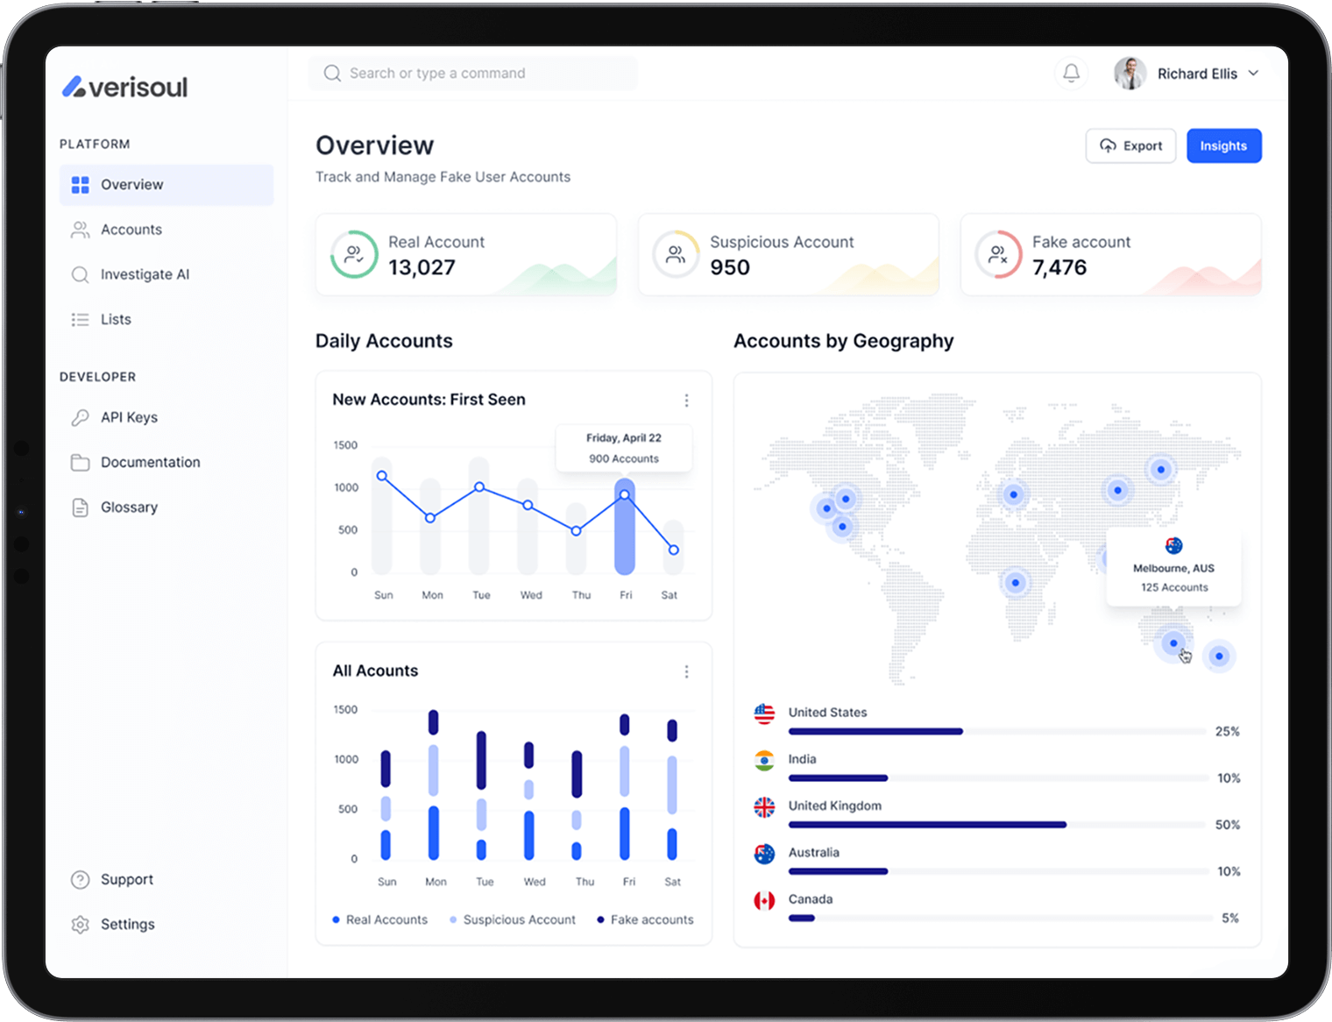Click the Glossary icon

pyautogui.click(x=80, y=507)
